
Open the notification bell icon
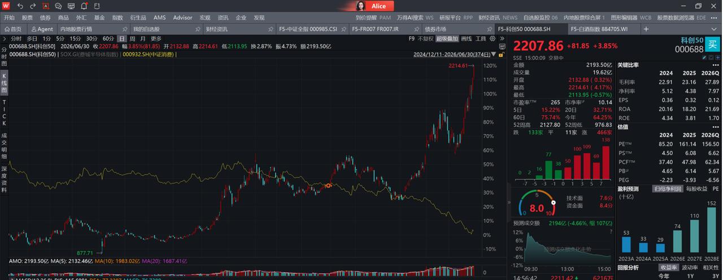coord(84,6)
